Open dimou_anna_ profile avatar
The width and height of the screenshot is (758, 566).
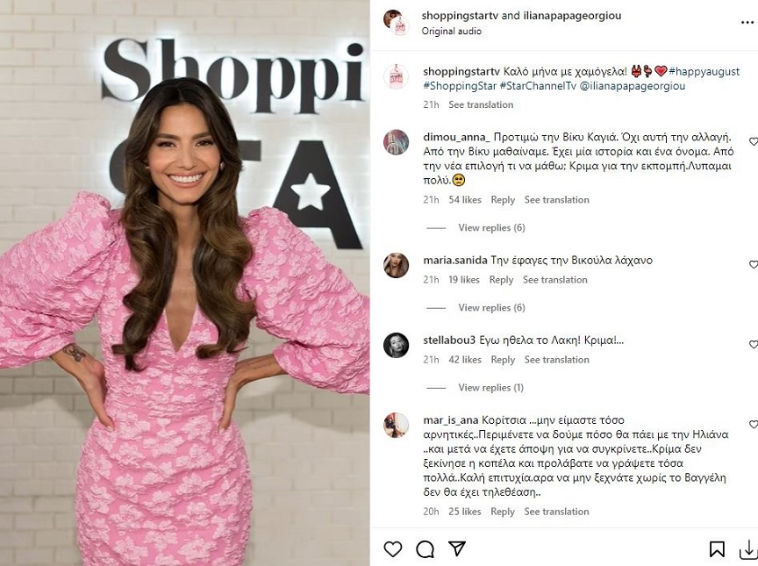tap(396, 142)
